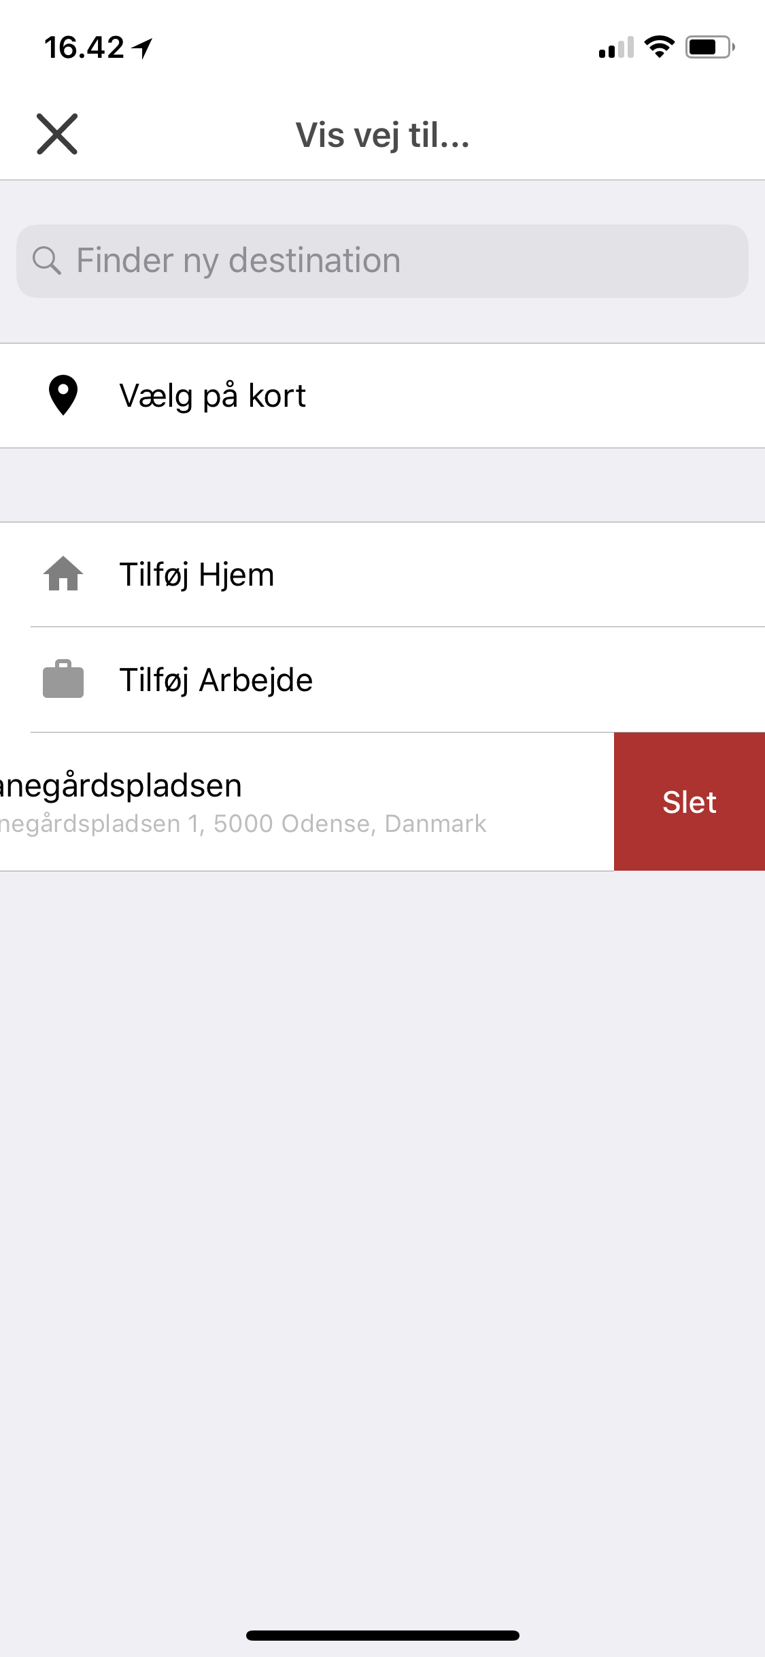This screenshot has width=765, height=1657.
Task: Tap the location services arrow in status bar
Action: tap(142, 48)
